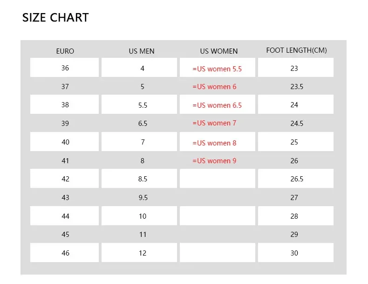Select the '=US women 9' entry
368x284 pixels.
tap(214, 161)
